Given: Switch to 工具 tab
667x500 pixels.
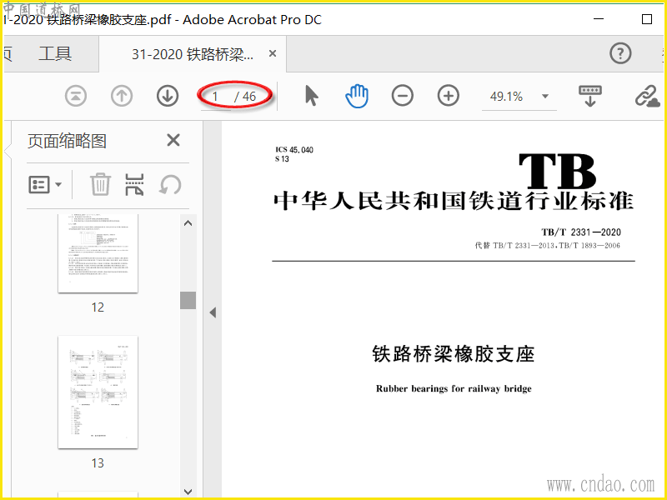Looking at the screenshot, I should (x=55, y=54).
